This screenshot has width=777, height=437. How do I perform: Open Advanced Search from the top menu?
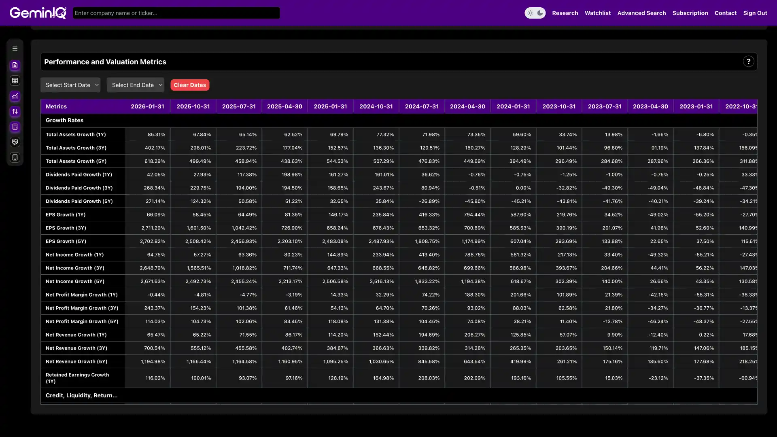[x=641, y=13]
